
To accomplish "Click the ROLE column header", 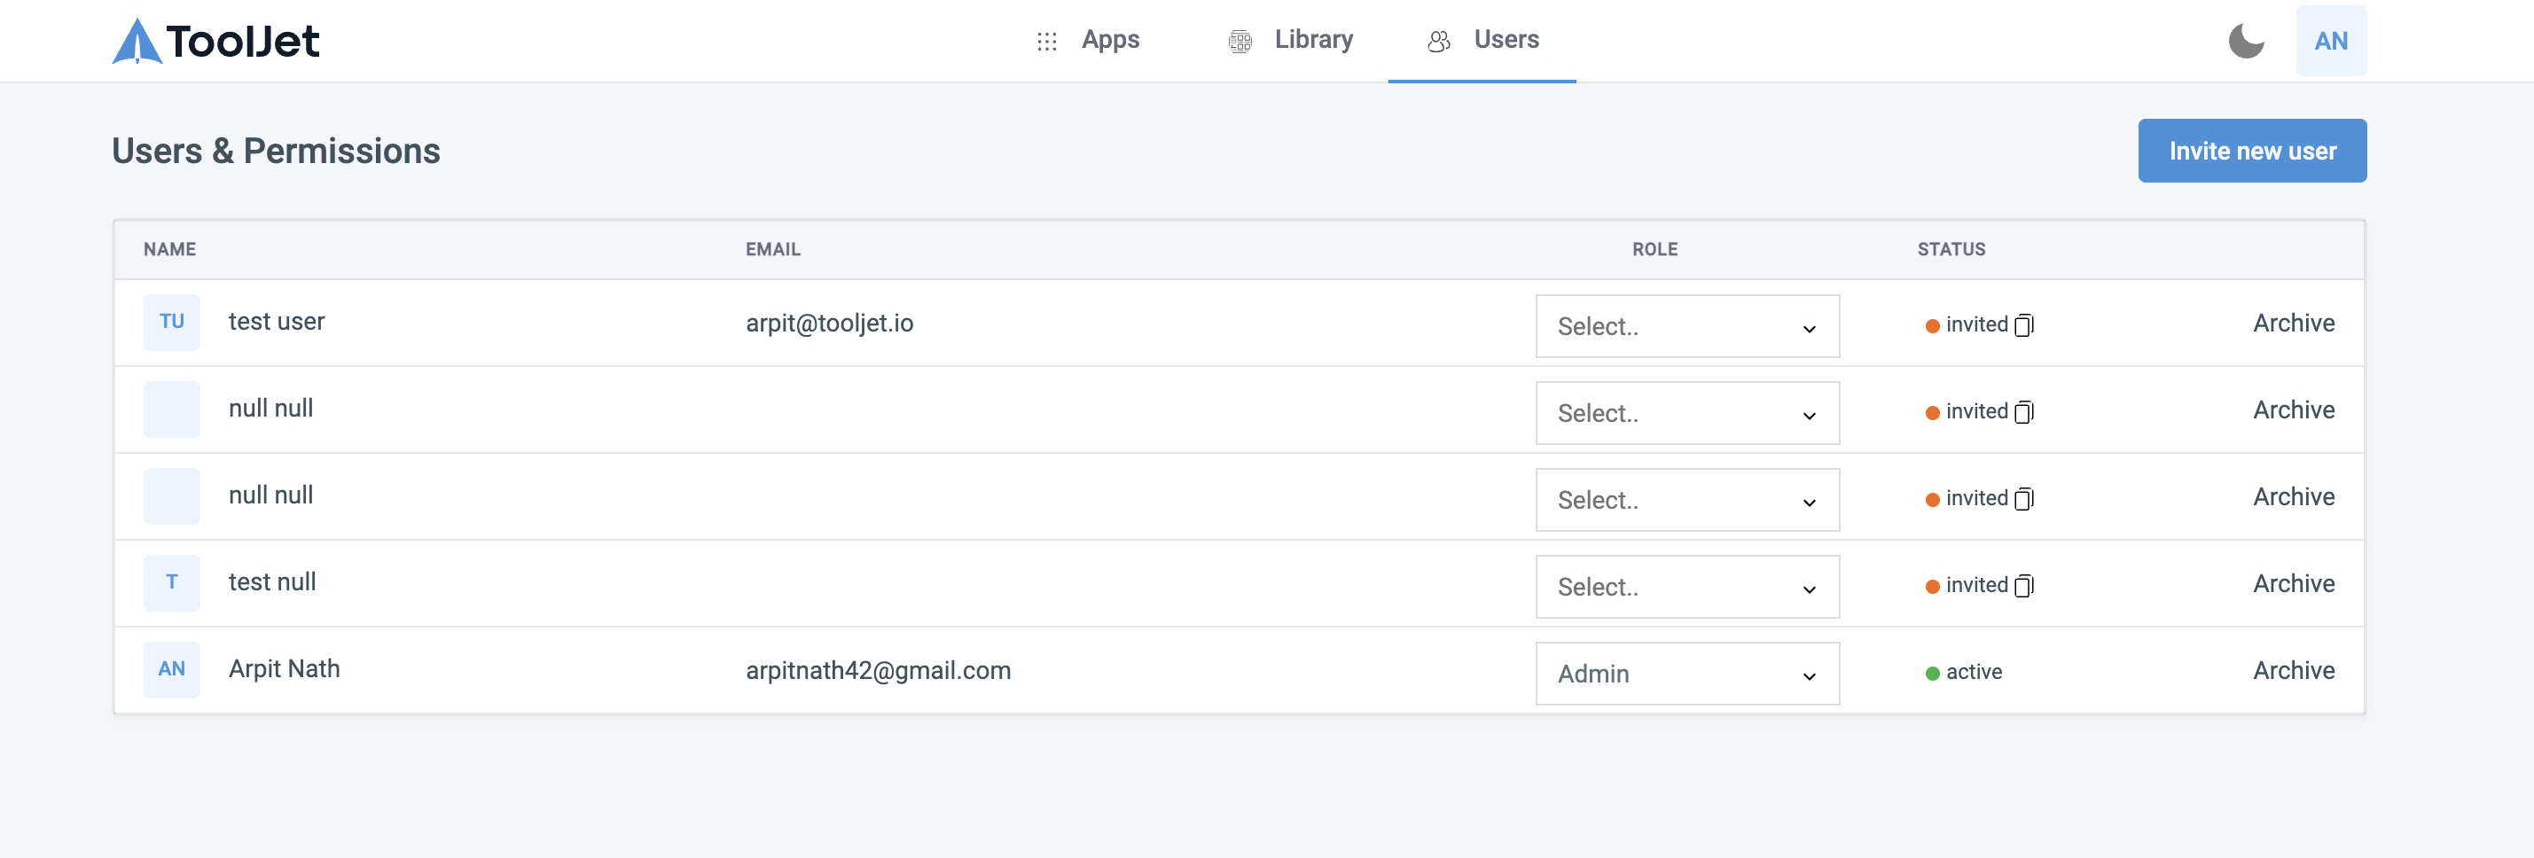I will (1654, 249).
